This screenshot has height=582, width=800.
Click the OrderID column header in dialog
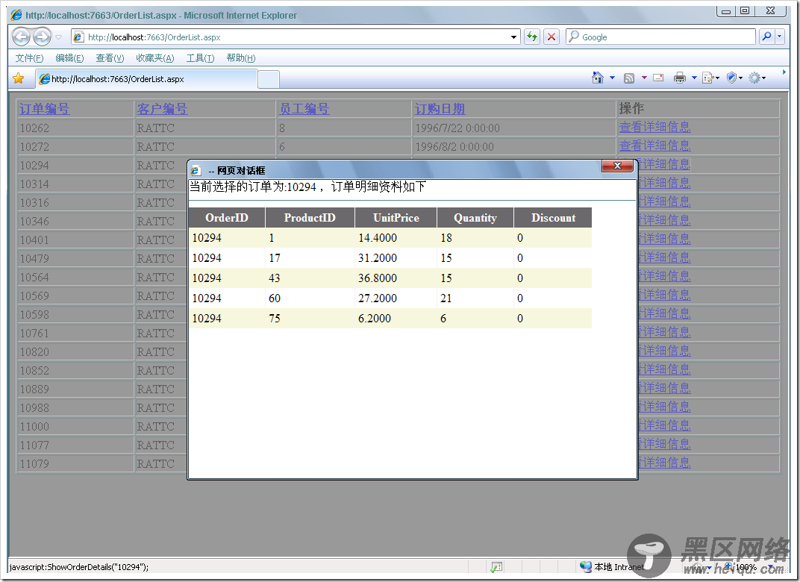tap(227, 218)
